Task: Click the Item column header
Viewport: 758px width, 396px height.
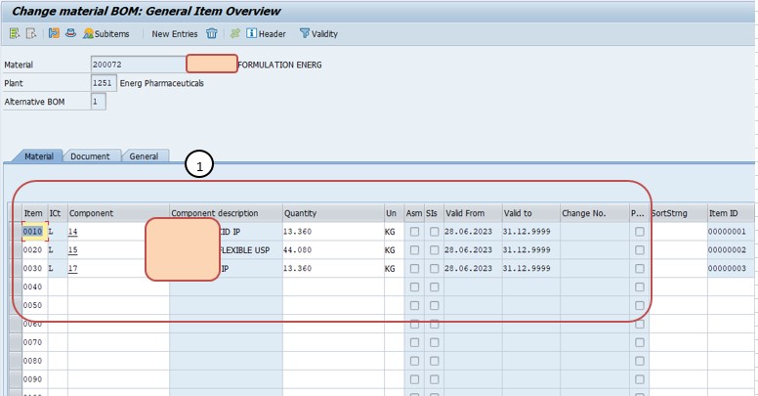Action: (34, 213)
